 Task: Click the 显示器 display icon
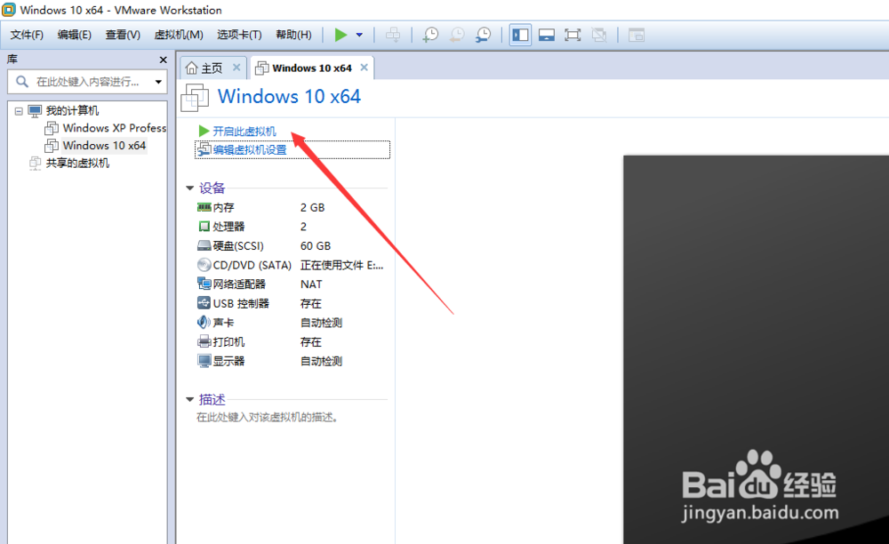point(204,361)
